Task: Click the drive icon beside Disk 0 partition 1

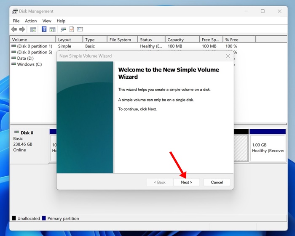Action: coord(13,46)
